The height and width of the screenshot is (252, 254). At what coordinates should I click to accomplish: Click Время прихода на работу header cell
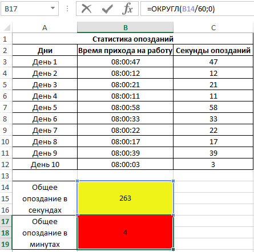tap(125, 50)
